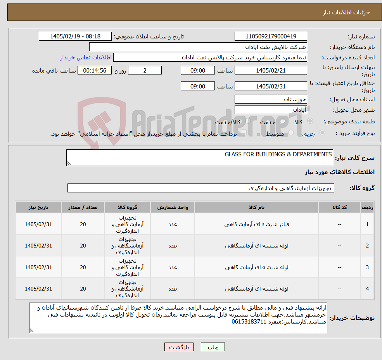
Task: Click the تعداد / مقدار column header
Action: (x=83, y=207)
